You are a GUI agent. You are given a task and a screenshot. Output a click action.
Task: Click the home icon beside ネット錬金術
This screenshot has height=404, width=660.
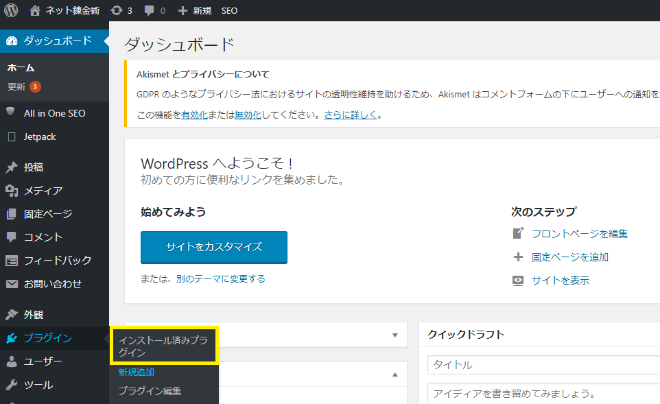coord(35,10)
